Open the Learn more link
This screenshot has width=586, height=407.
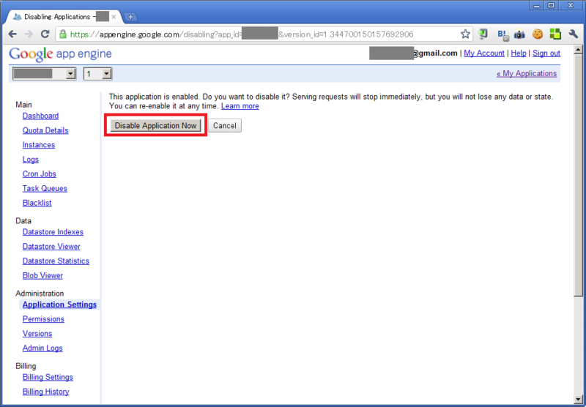pyautogui.click(x=240, y=106)
